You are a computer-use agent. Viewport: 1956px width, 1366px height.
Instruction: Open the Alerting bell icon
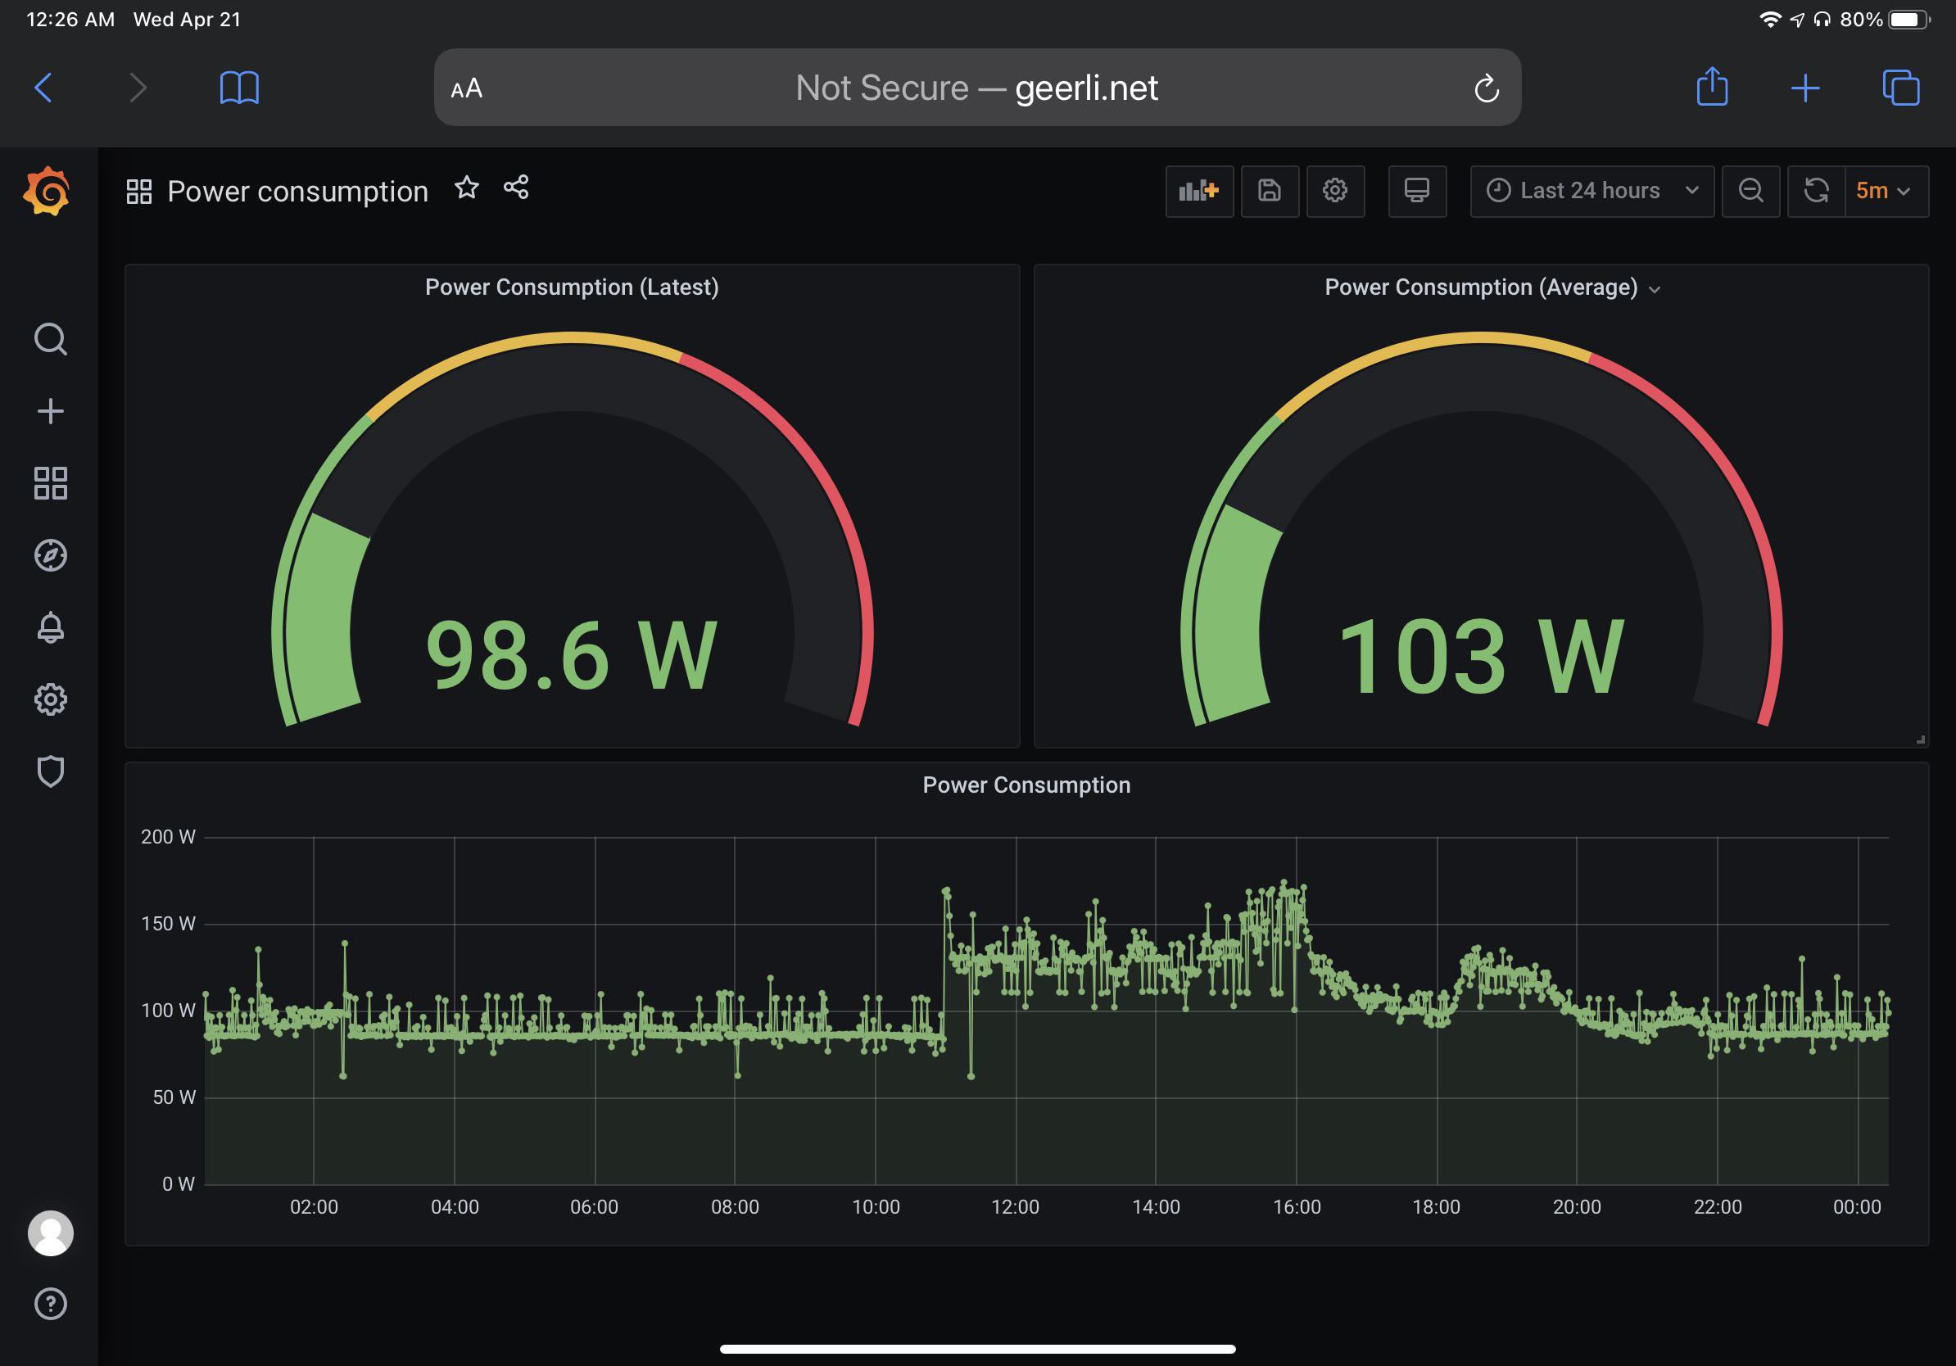(x=50, y=627)
